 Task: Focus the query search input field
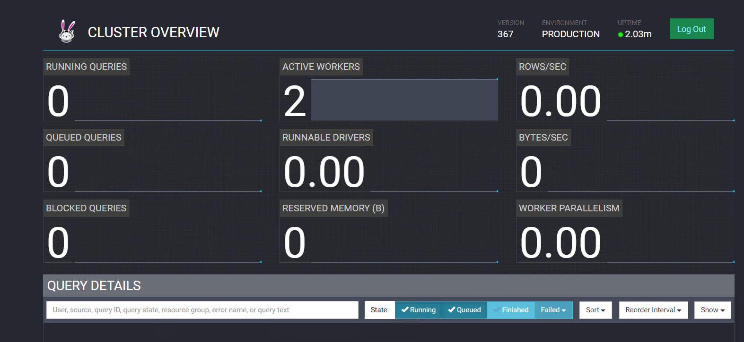tap(202, 310)
